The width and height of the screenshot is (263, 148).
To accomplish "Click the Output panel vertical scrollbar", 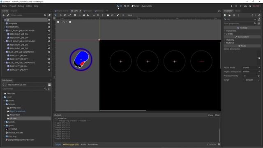I will tap(220, 135).
